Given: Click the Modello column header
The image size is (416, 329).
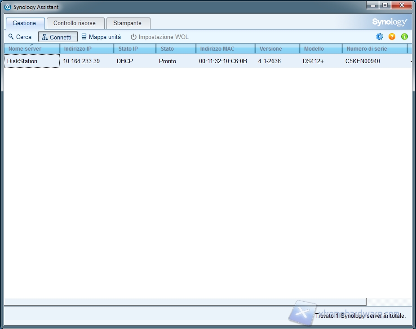Looking at the screenshot, I should point(320,49).
